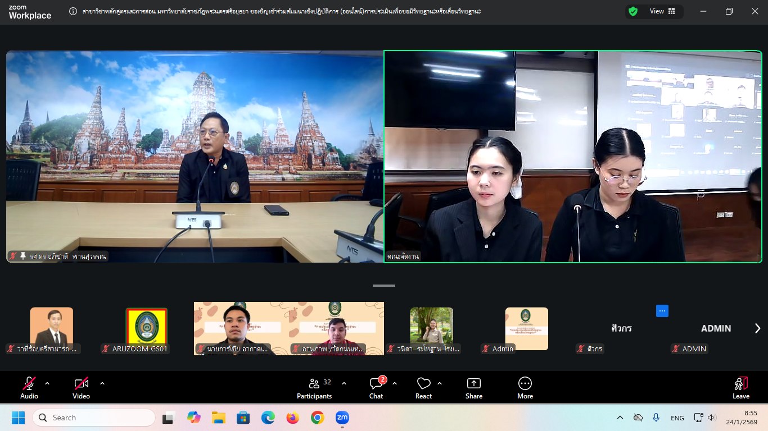Click the blue three-dot options button
Screen dimensions: 768x431
click(662, 311)
